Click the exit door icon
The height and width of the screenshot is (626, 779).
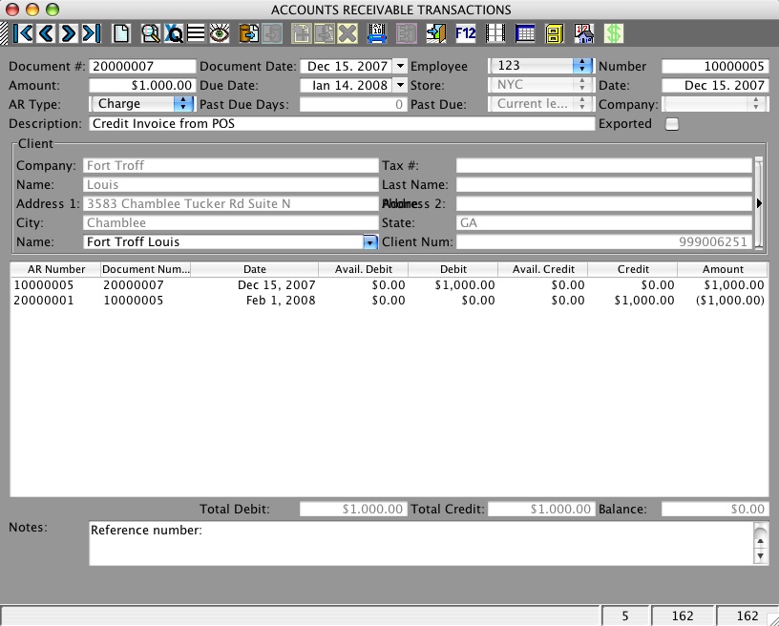435,33
